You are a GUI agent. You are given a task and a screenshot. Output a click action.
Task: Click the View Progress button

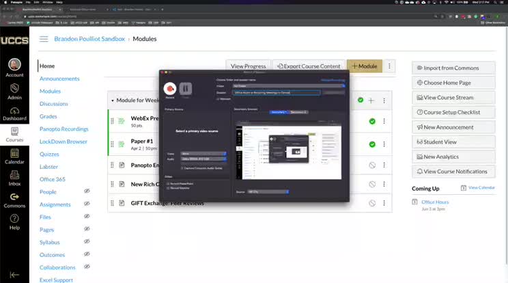click(x=248, y=66)
